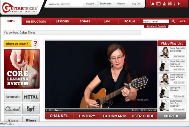Open the INSTRUCTORS tab
Screen dimensions: 189x127
pos(36,22)
